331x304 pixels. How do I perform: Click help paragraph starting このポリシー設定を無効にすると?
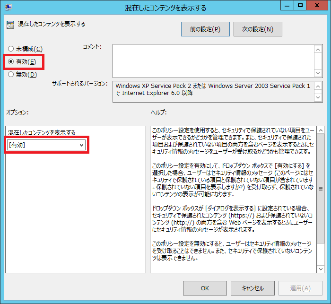click(x=232, y=251)
